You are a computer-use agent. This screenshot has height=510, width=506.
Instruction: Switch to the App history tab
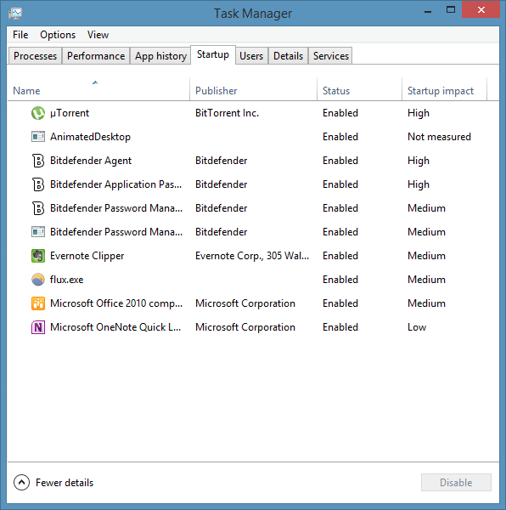[160, 56]
